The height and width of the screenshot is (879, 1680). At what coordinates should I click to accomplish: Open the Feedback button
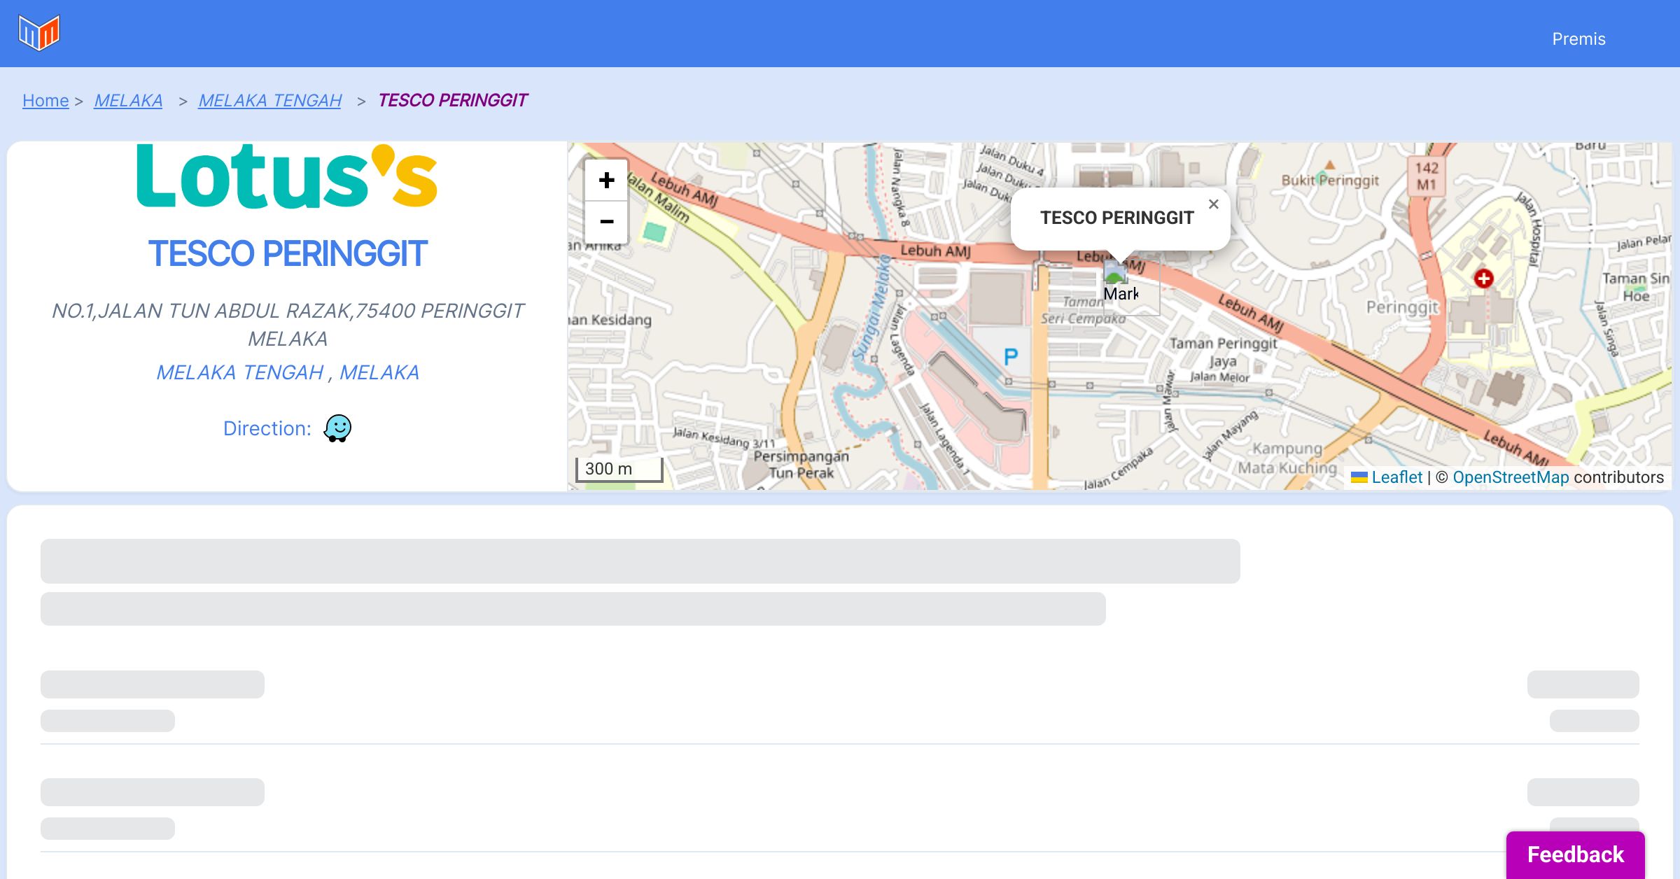1575,855
